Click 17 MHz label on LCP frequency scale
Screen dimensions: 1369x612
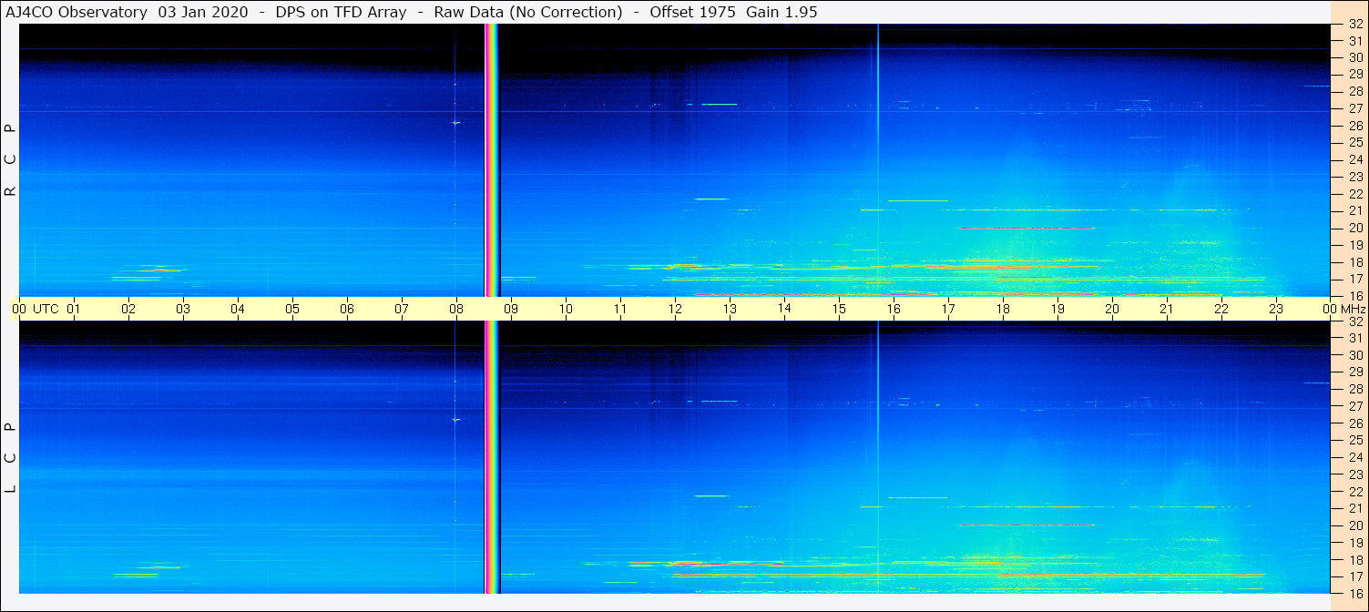click(1355, 576)
